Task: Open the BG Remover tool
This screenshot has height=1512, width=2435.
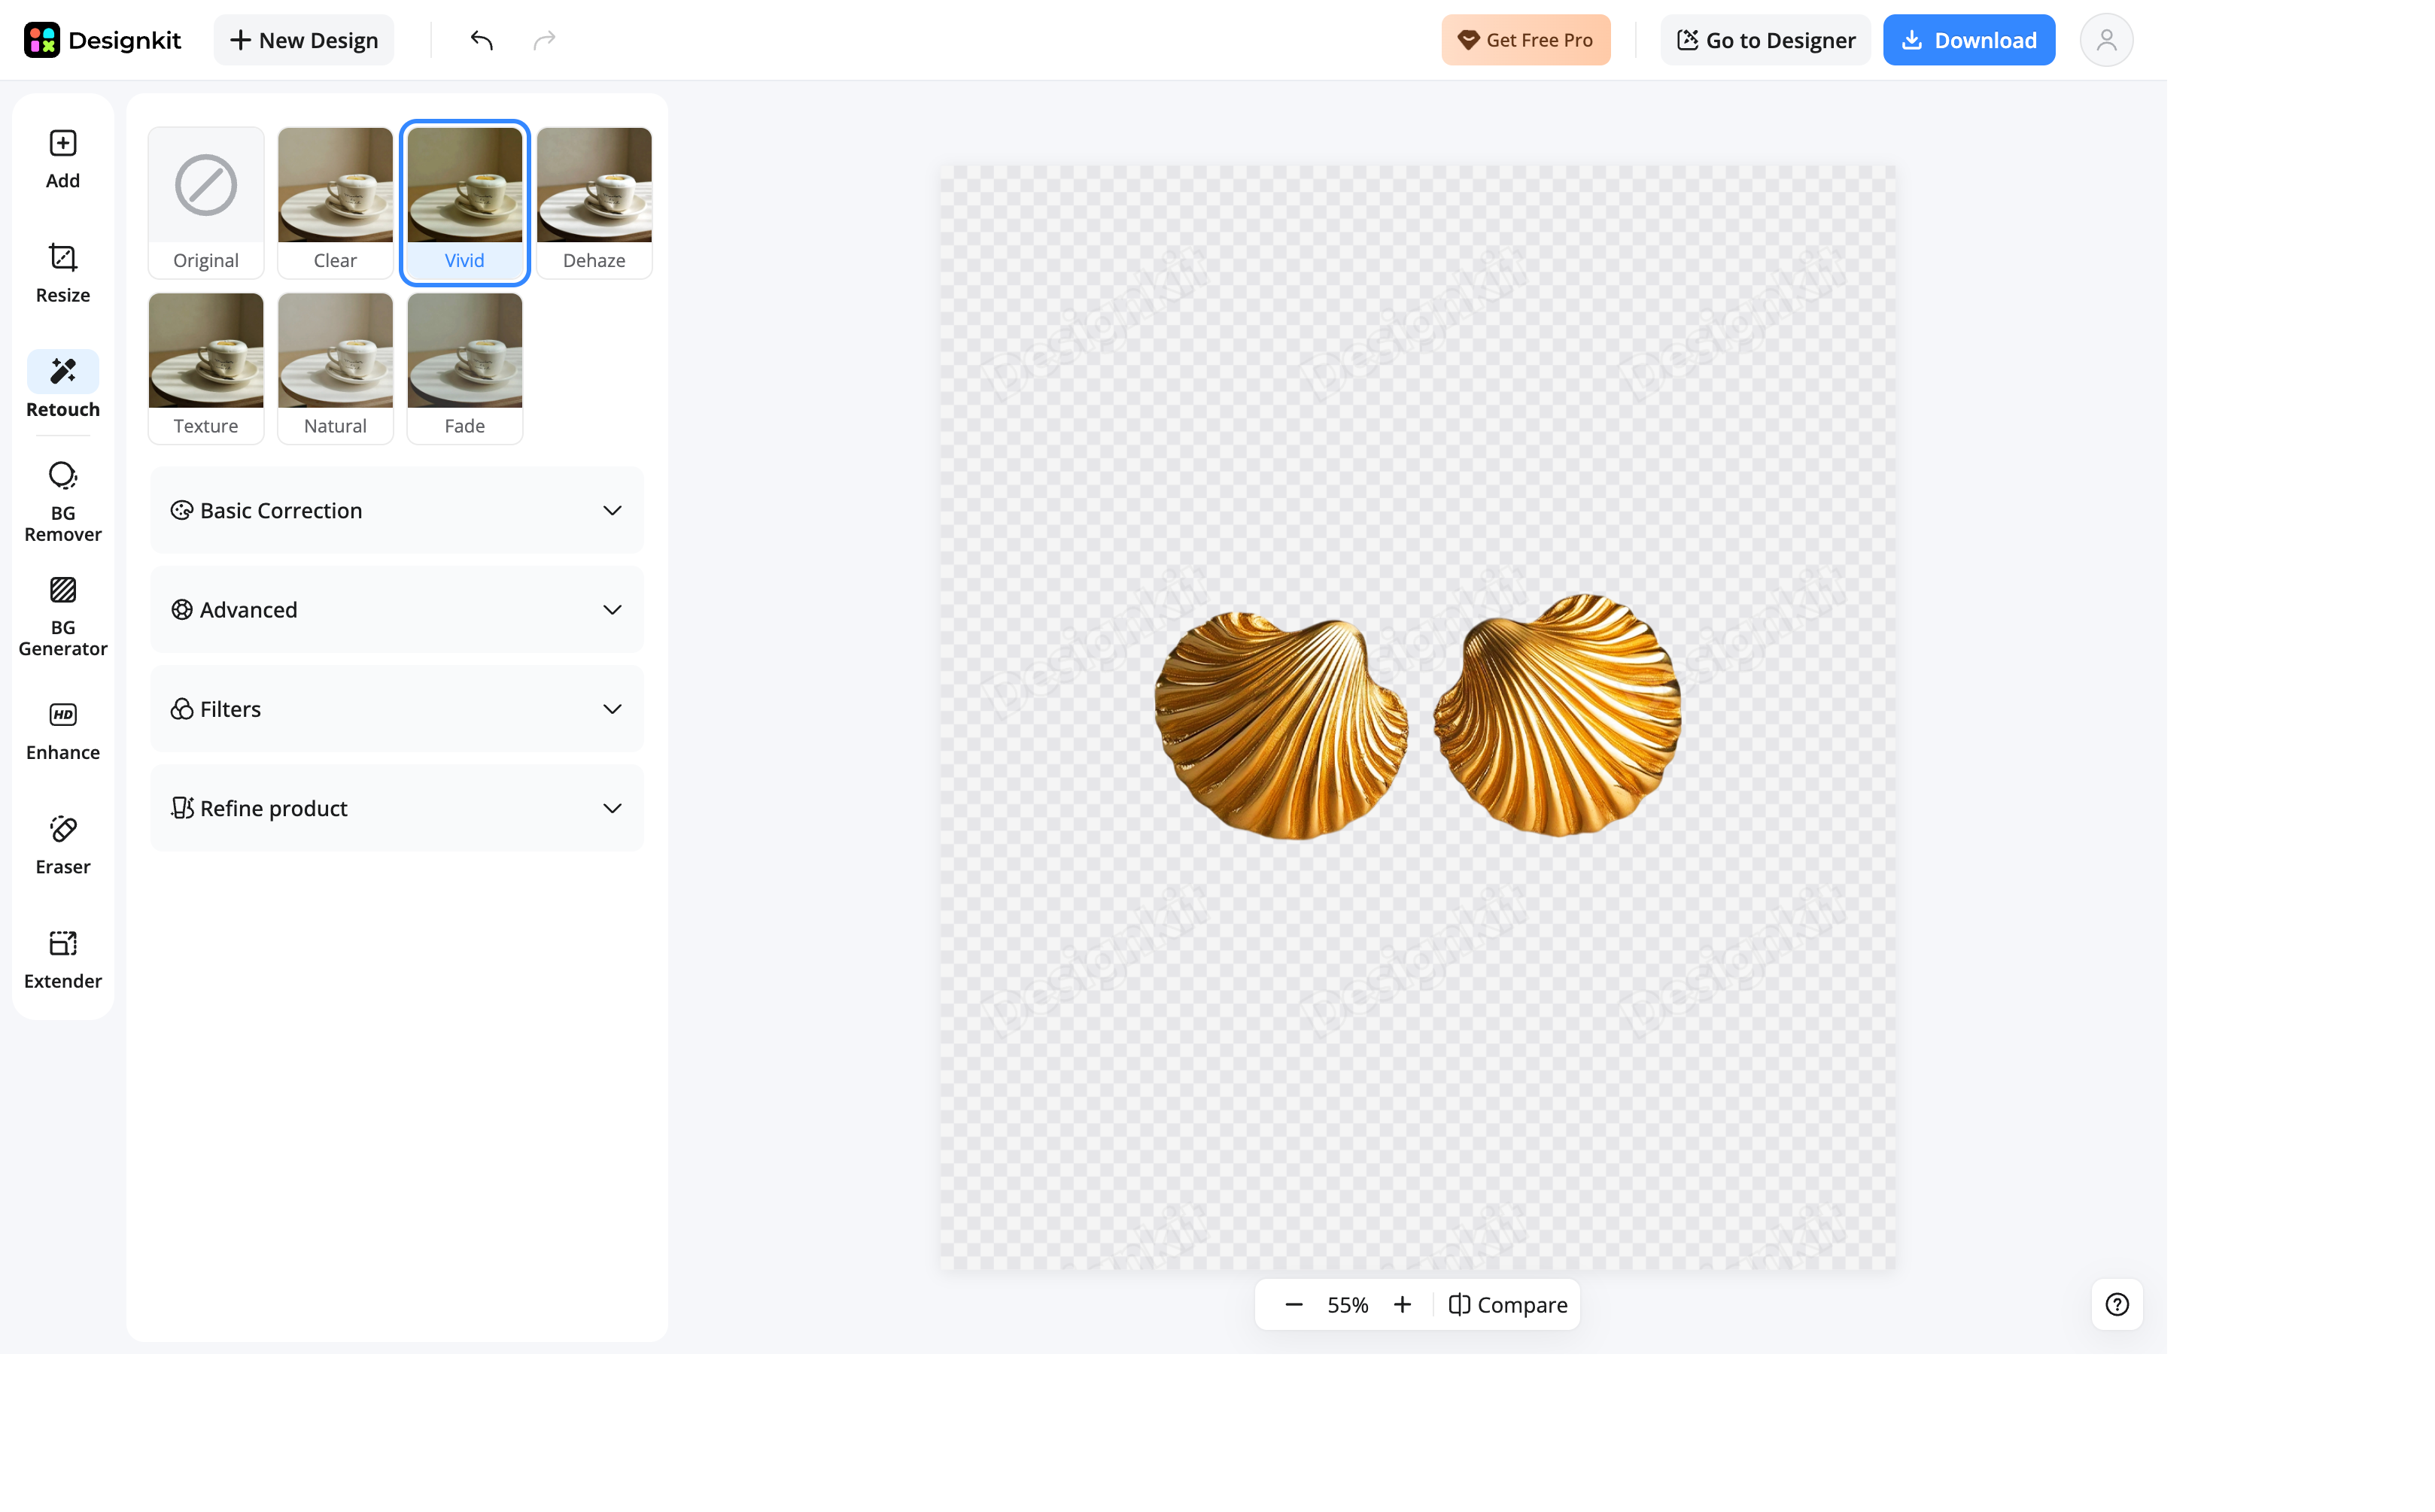Action: tap(63, 502)
